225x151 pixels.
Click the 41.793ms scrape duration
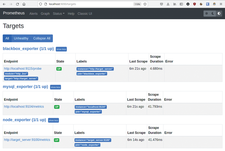[x=155, y=107]
